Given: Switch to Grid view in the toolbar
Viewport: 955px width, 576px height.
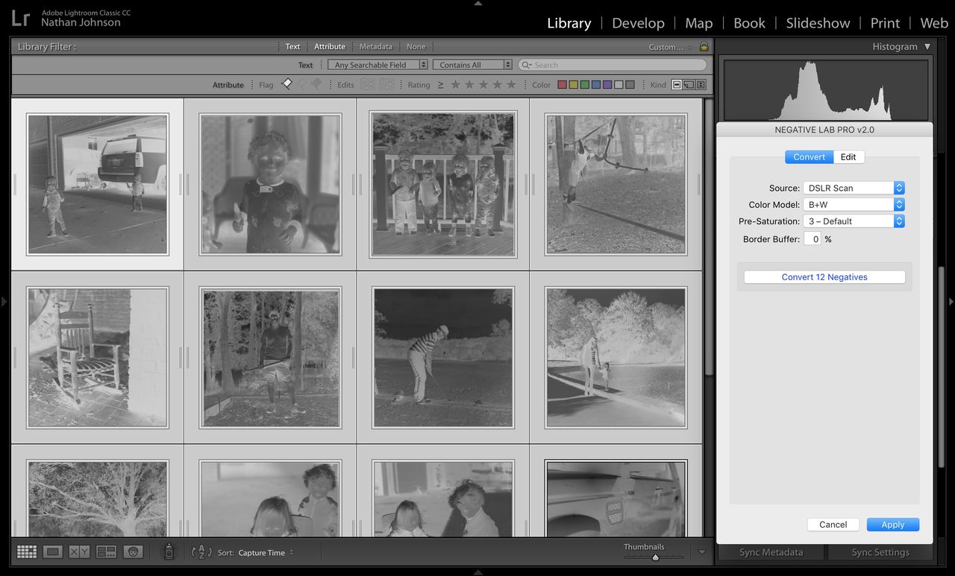Looking at the screenshot, I should pyautogui.click(x=27, y=552).
